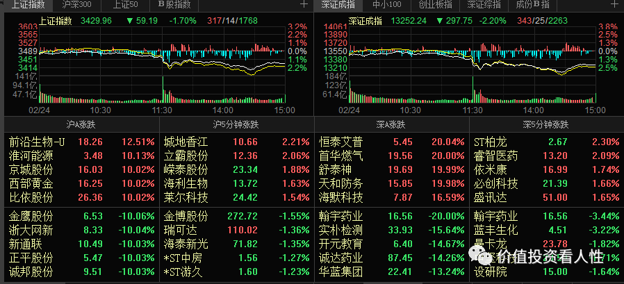624x284 pixels.
Task: Click the 深A涨跌 column header
Action: (x=391, y=124)
